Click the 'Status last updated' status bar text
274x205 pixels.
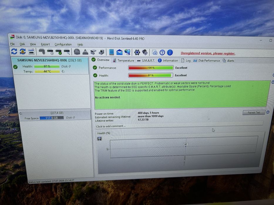[x=51, y=181]
